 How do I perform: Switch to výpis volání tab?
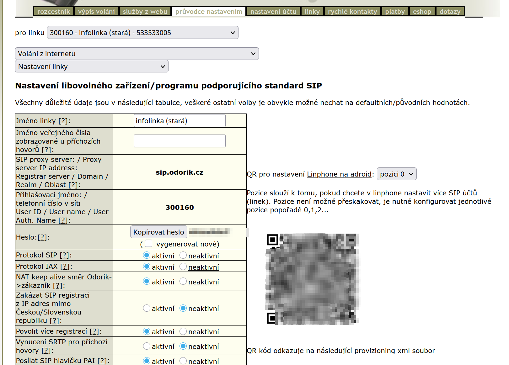click(96, 12)
